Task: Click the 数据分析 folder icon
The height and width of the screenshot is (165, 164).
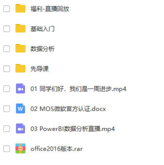Action: pyautogui.click(x=20, y=48)
